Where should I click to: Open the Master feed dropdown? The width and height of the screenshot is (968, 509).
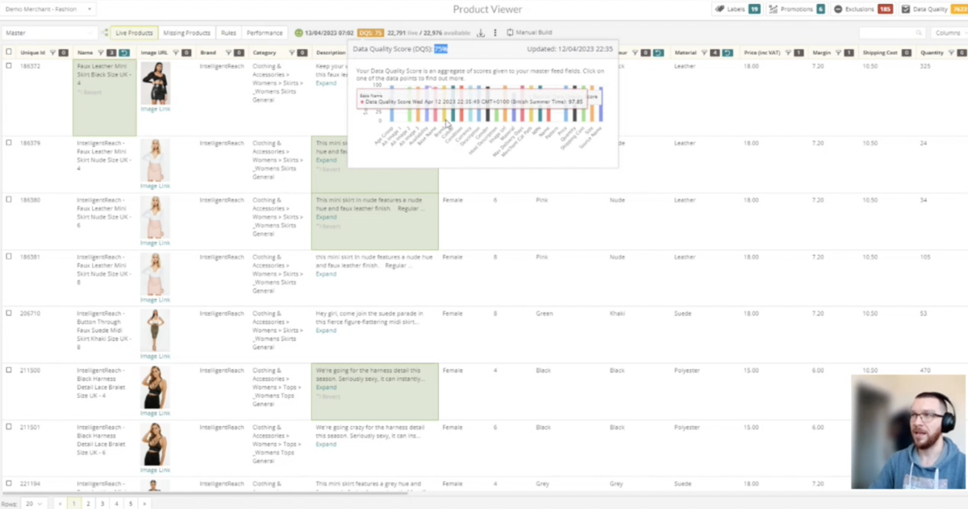tap(48, 32)
